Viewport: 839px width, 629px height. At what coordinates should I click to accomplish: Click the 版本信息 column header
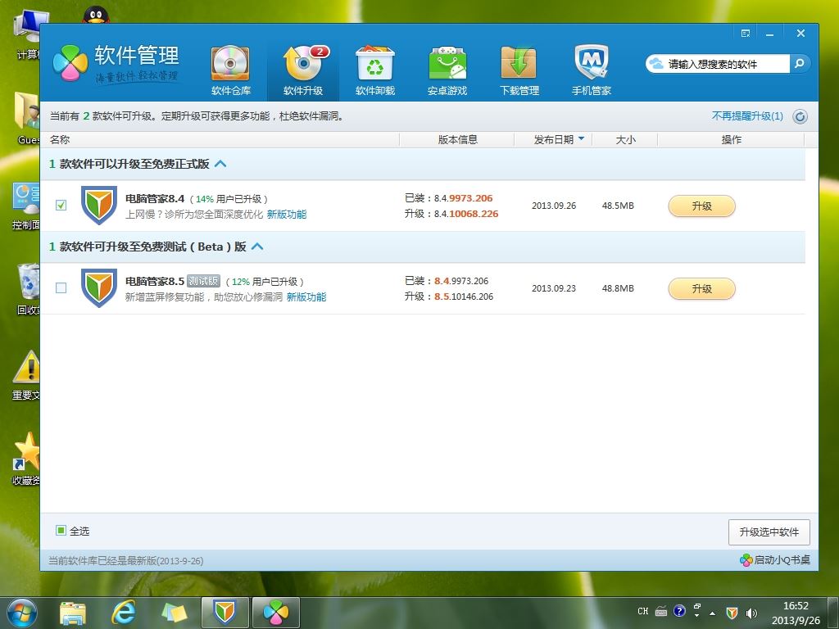457,139
